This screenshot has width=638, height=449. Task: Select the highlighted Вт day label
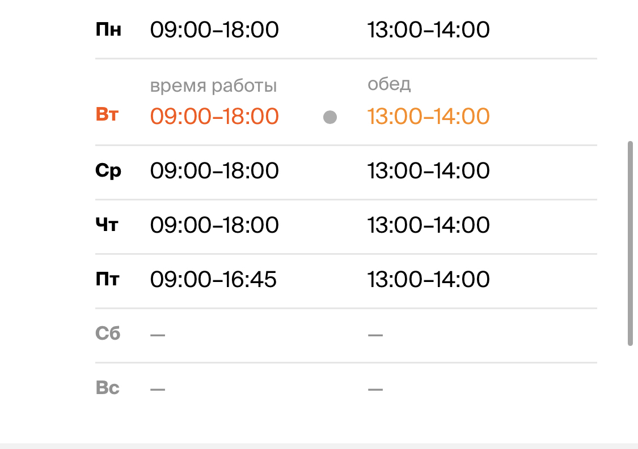[107, 114]
